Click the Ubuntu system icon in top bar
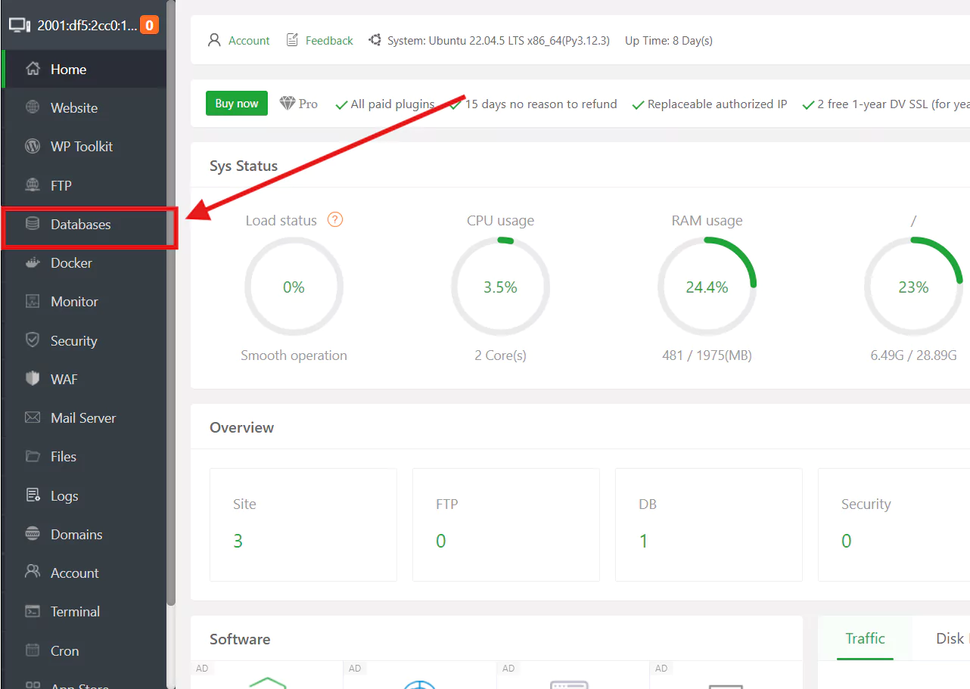The width and height of the screenshot is (970, 689). point(375,40)
